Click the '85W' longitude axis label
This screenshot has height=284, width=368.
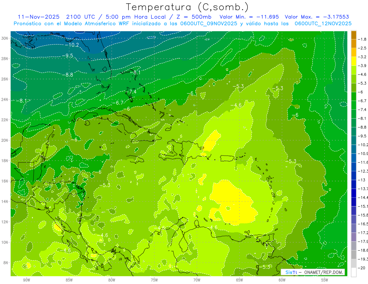click(x=69, y=280)
